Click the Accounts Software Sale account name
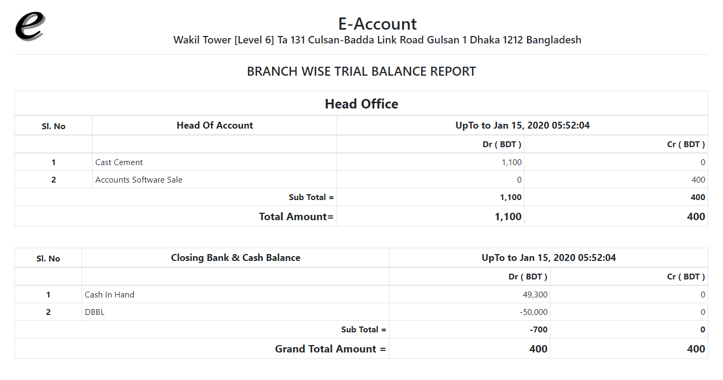Screen dimensions: 723x380 click(139, 180)
